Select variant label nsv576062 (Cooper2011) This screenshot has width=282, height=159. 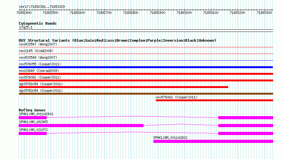point(176,97)
